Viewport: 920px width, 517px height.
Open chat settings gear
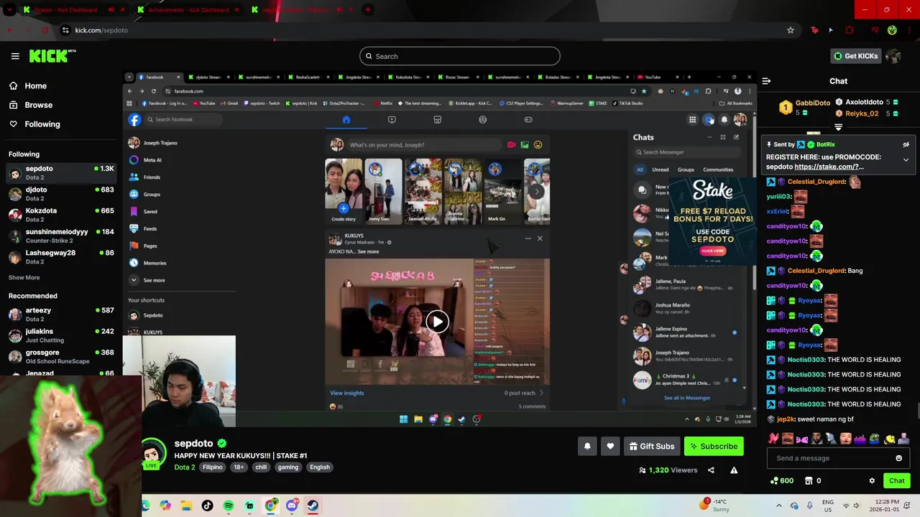click(872, 480)
